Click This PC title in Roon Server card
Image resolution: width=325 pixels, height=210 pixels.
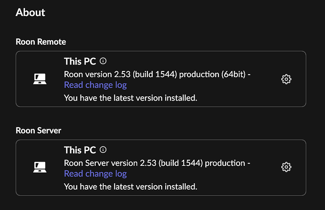pyautogui.click(x=80, y=150)
